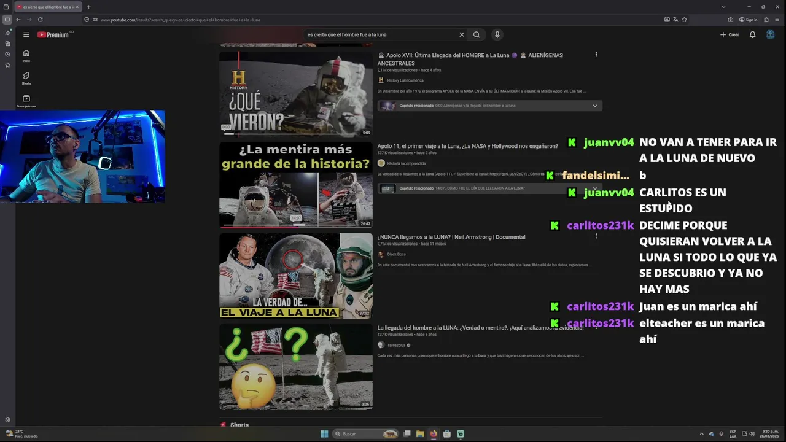Clear the YouTube search box text
The height and width of the screenshot is (442, 786).
[462, 35]
